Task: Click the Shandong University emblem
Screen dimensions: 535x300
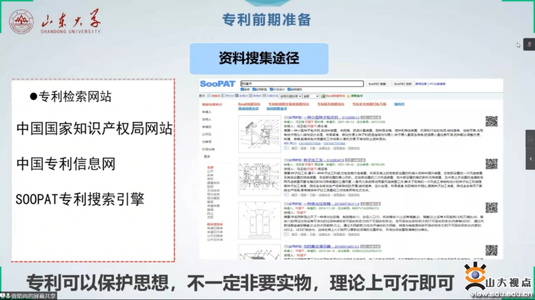Action: coord(21,23)
